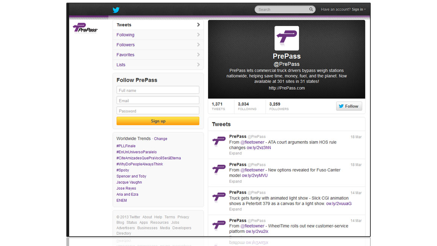The image size is (437, 246).
Task: Open the #PLLFinale trending hashtag
Action: click(126, 146)
